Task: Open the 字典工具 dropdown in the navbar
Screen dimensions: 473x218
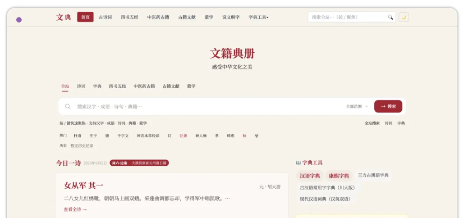Action: click(x=258, y=17)
